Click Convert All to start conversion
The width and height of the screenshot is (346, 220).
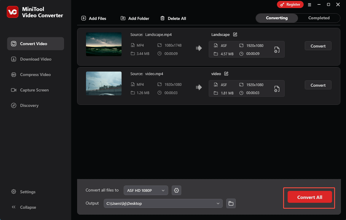[309, 197]
